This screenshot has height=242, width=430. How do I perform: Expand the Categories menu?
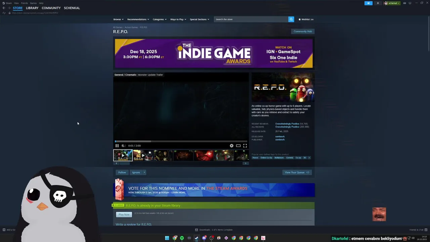(160, 19)
